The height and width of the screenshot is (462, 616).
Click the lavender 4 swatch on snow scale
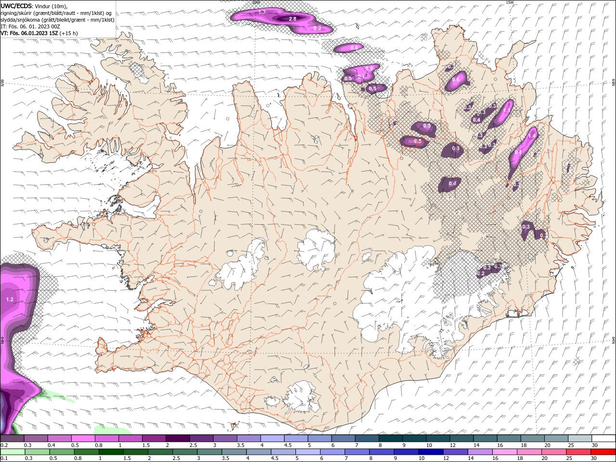[272, 438]
